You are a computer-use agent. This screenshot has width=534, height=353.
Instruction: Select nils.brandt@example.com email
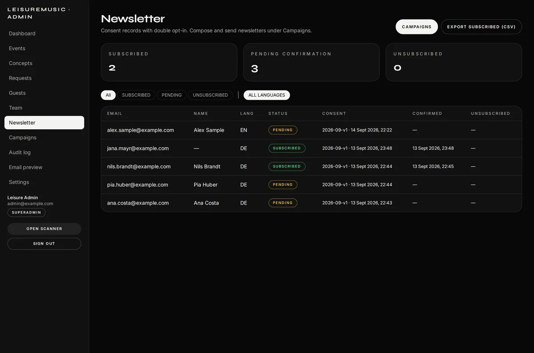[139, 167]
